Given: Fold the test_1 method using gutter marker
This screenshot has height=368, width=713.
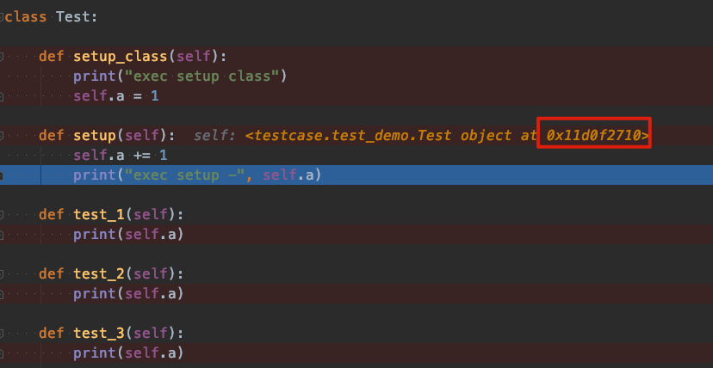Looking at the screenshot, I should (x=2, y=215).
